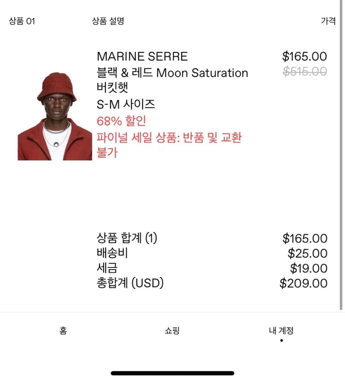Select the 상품 01 header
Screen dimensions: 345x382
tap(21, 21)
